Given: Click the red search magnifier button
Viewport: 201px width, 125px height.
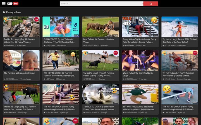Looking at the screenshot, I should point(151,4).
